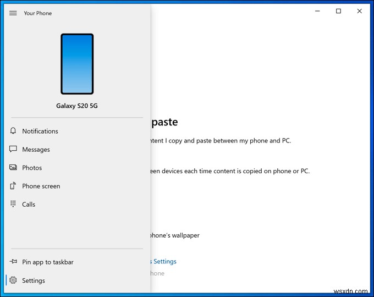Open the Calls section
This screenshot has height=297, width=374.
(77, 205)
